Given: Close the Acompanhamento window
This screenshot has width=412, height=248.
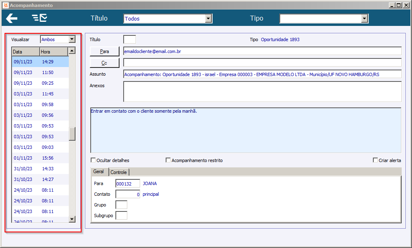Looking at the screenshot, I should (x=406, y=5).
